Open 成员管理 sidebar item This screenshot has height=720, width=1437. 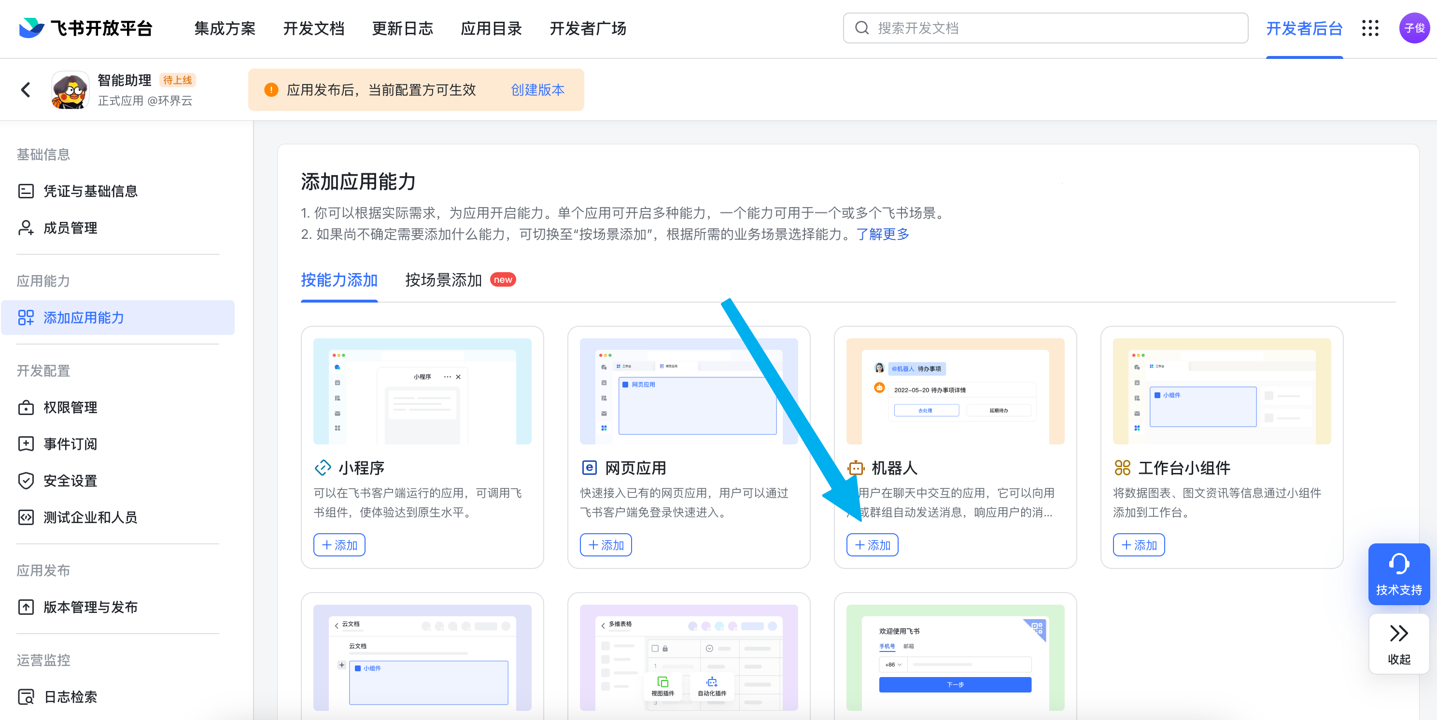(70, 228)
